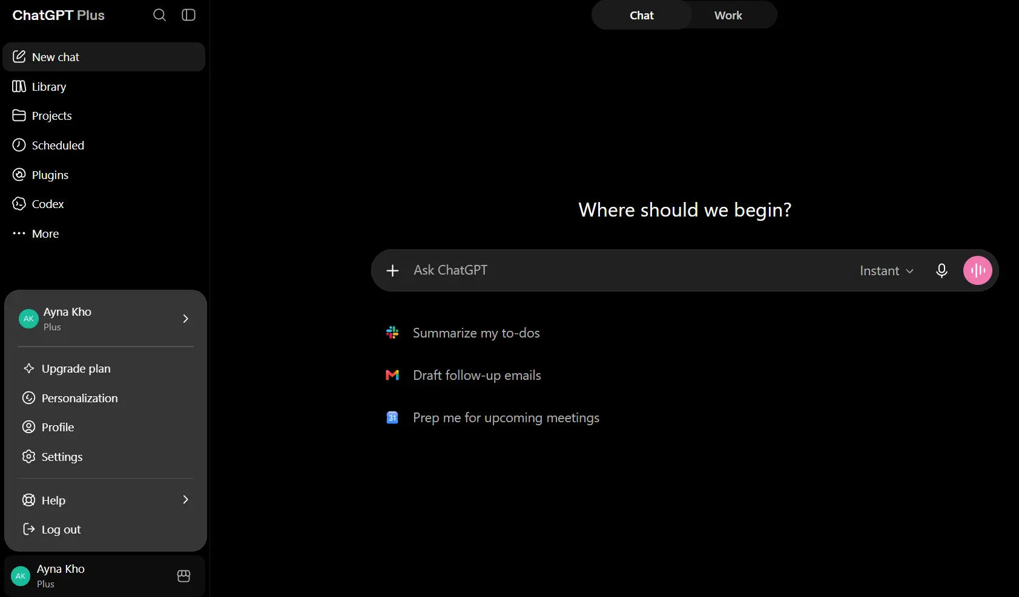Log out of the account

[x=106, y=529]
